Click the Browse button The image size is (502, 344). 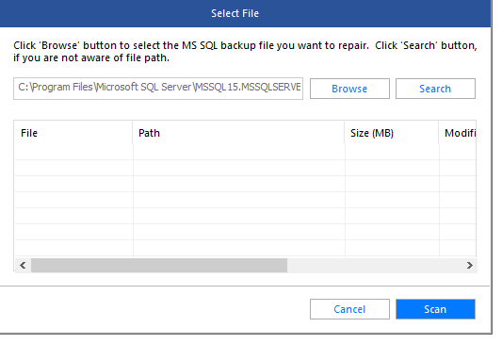click(349, 89)
